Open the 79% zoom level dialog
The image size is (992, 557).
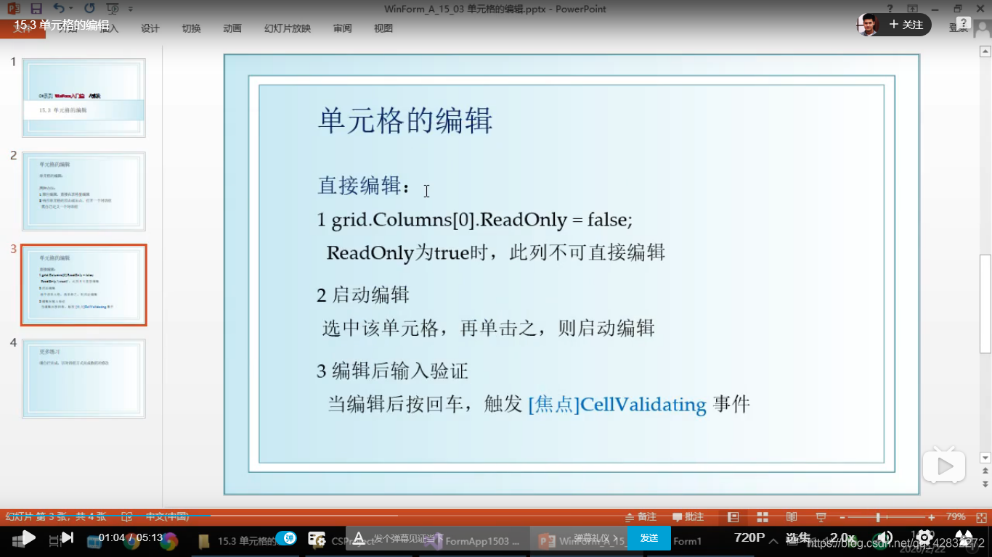[x=956, y=517]
